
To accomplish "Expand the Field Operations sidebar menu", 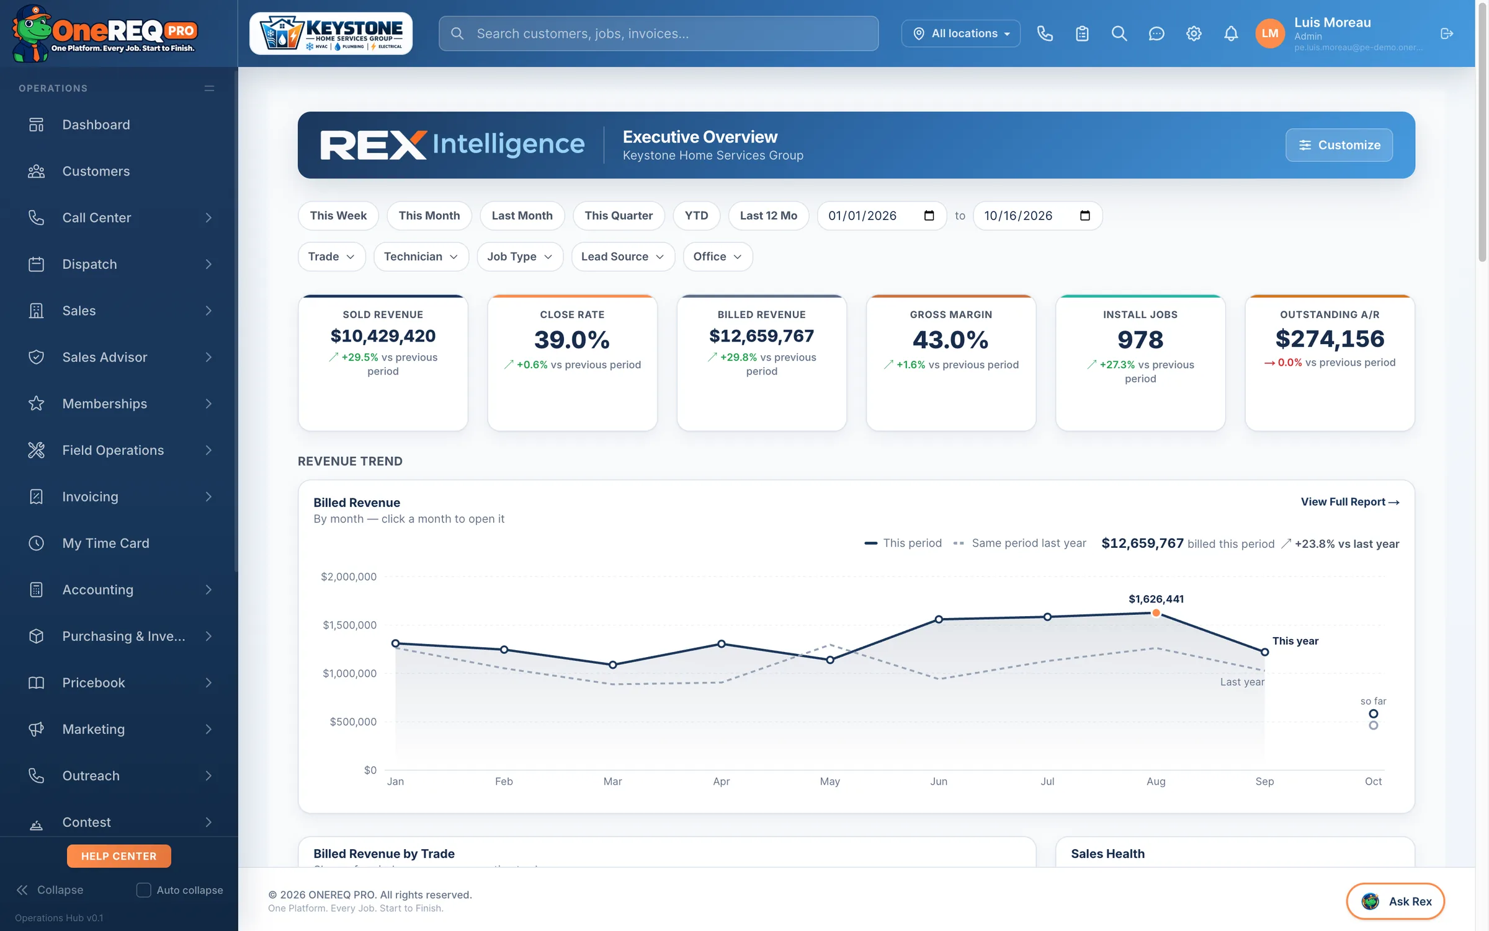I will click(x=118, y=450).
